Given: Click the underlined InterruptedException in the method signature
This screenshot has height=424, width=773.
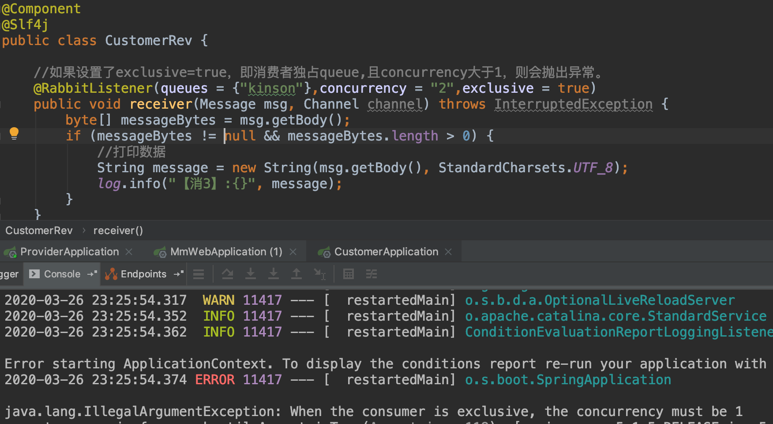Looking at the screenshot, I should [573, 104].
